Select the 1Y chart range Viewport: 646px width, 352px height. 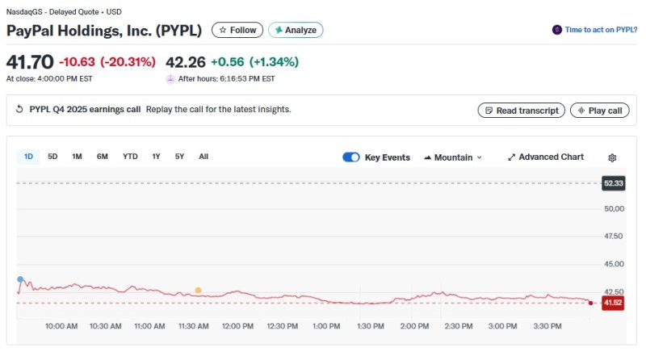(x=156, y=157)
